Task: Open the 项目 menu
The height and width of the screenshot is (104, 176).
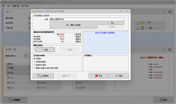Action: (x=3, y=6)
